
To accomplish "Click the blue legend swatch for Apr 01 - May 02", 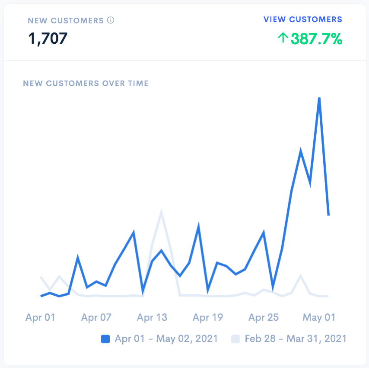I will pos(105,339).
